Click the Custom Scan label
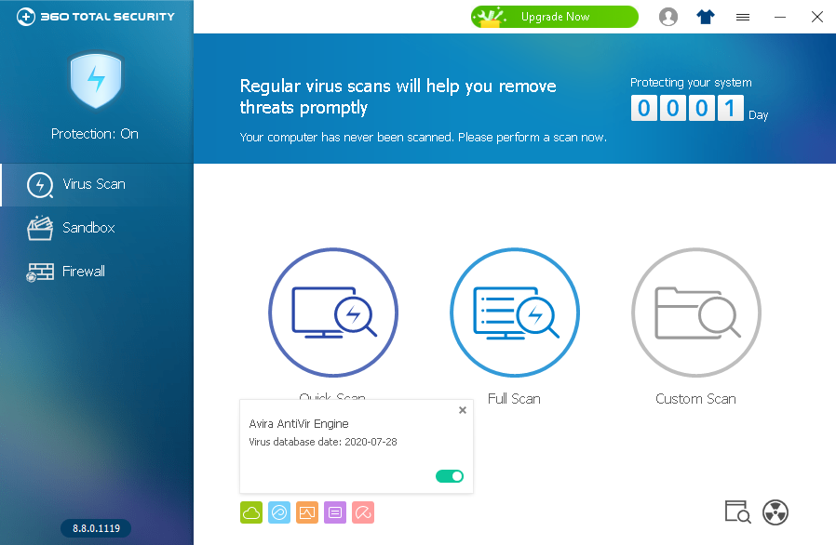The width and height of the screenshot is (836, 545). tap(695, 398)
